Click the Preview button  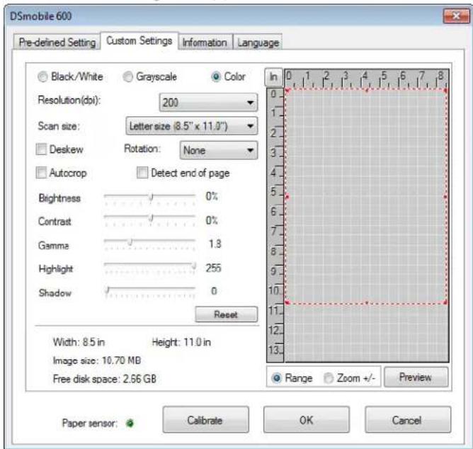416,377
